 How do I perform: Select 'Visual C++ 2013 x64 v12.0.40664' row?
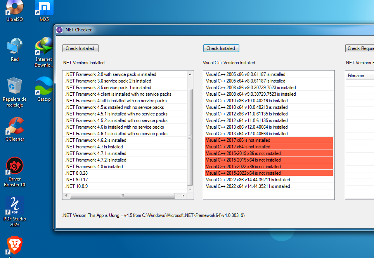point(269,134)
